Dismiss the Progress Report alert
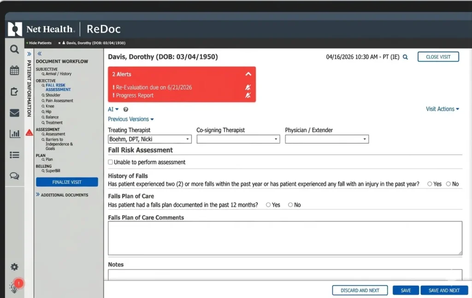 click(248, 95)
